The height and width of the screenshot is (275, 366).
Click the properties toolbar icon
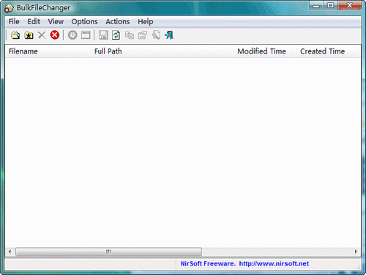[x=143, y=35]
